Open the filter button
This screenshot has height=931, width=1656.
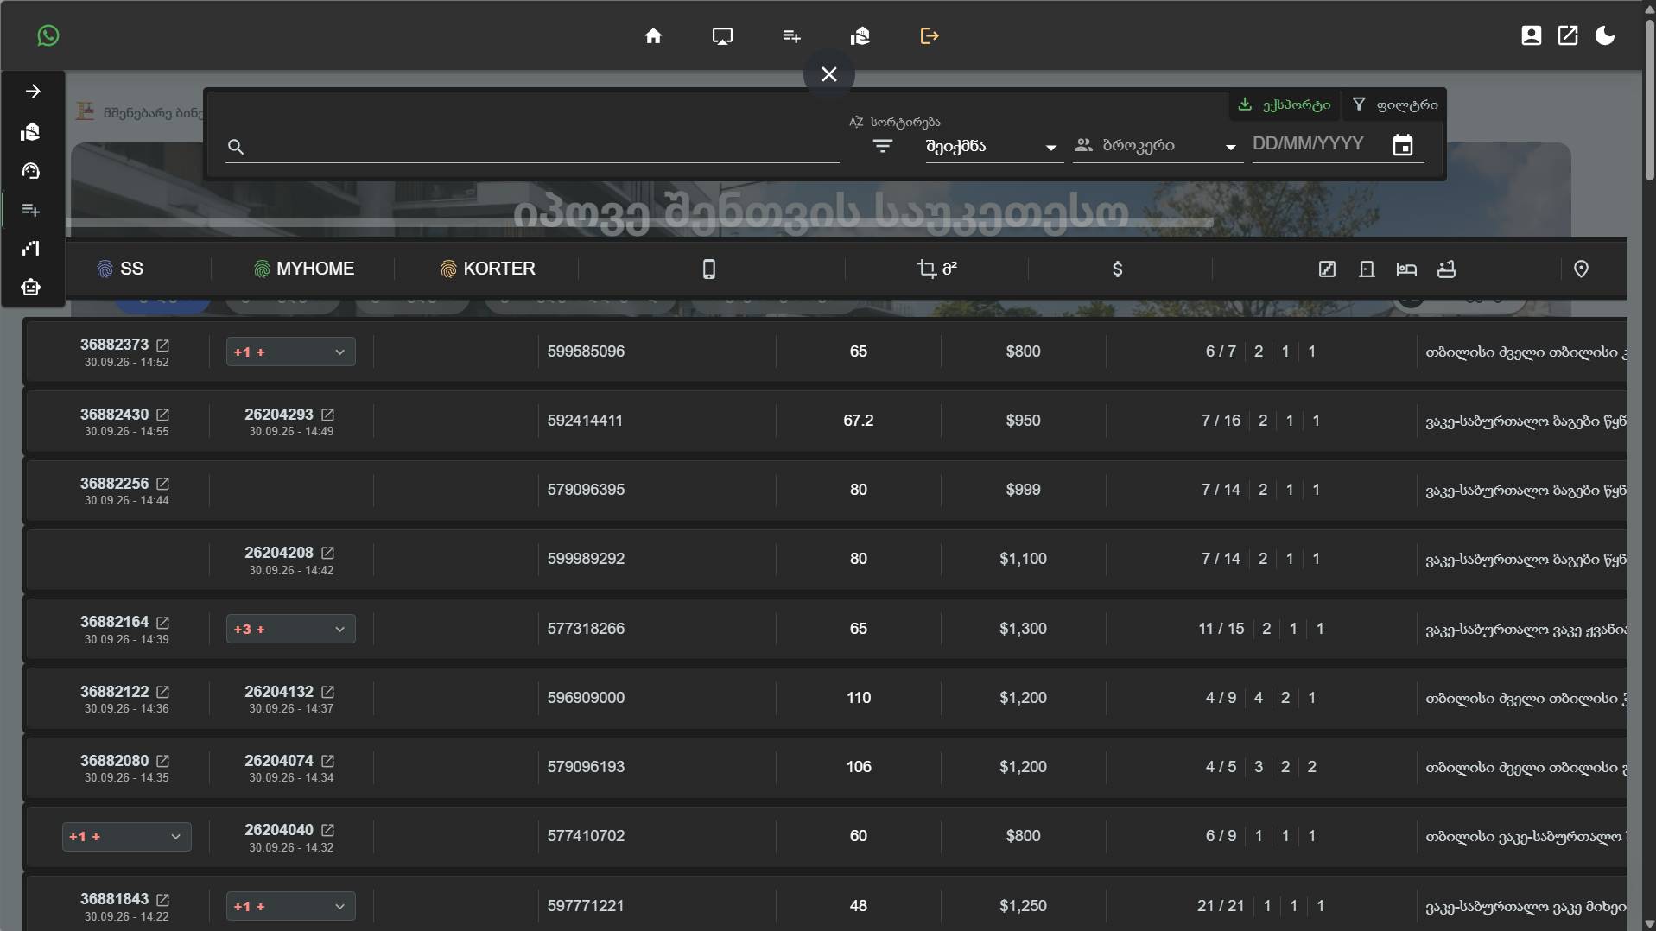point(1395,104)
